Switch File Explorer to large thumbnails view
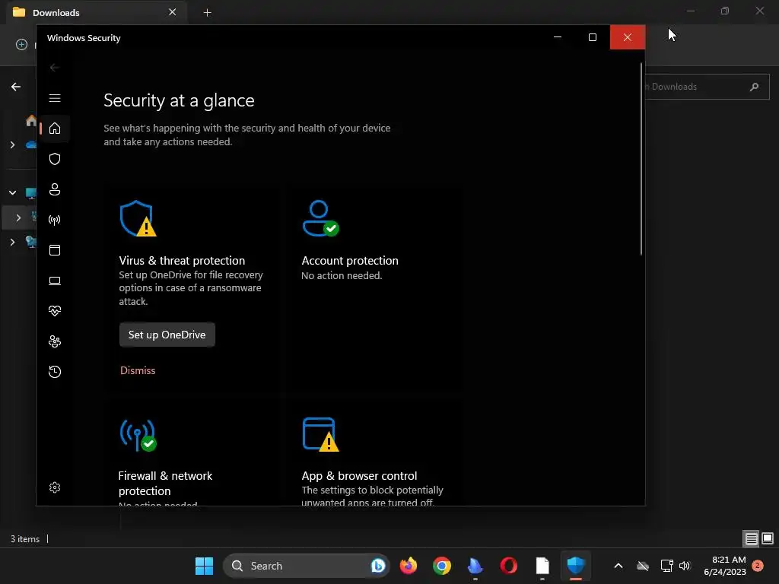779x584 pixels. click(768, 539)
